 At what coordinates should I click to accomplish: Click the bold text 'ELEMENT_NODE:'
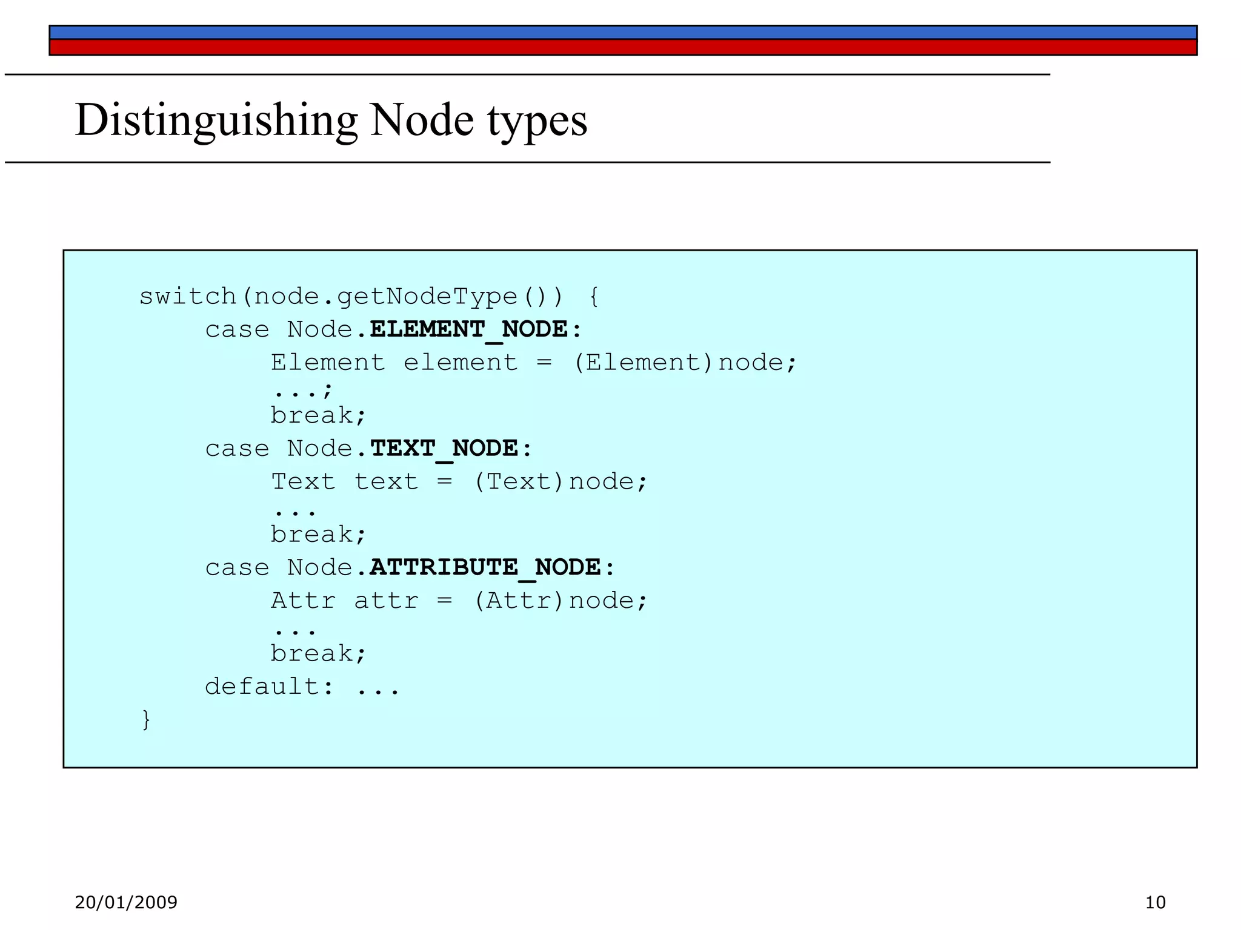[x=476, y=330]
